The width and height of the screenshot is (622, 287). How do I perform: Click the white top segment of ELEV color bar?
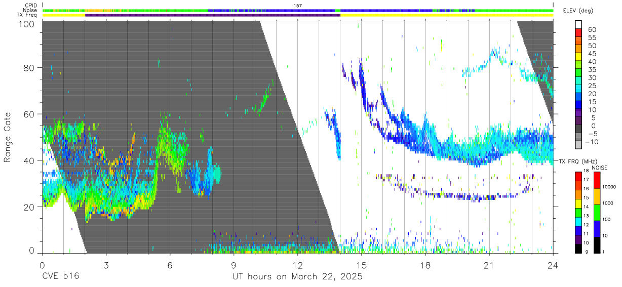click(578, 25)
